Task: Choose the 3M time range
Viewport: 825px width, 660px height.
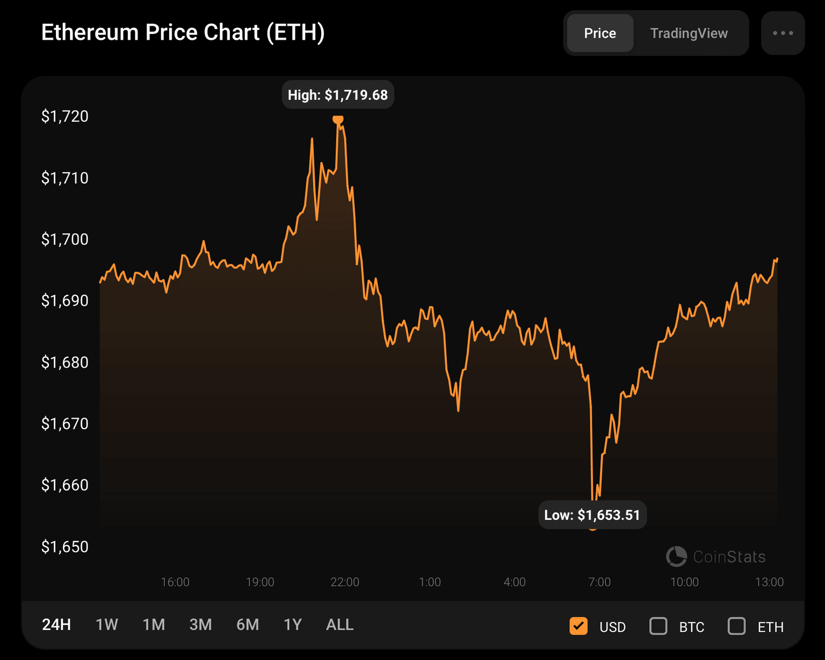Action: (x=200, y=625)
